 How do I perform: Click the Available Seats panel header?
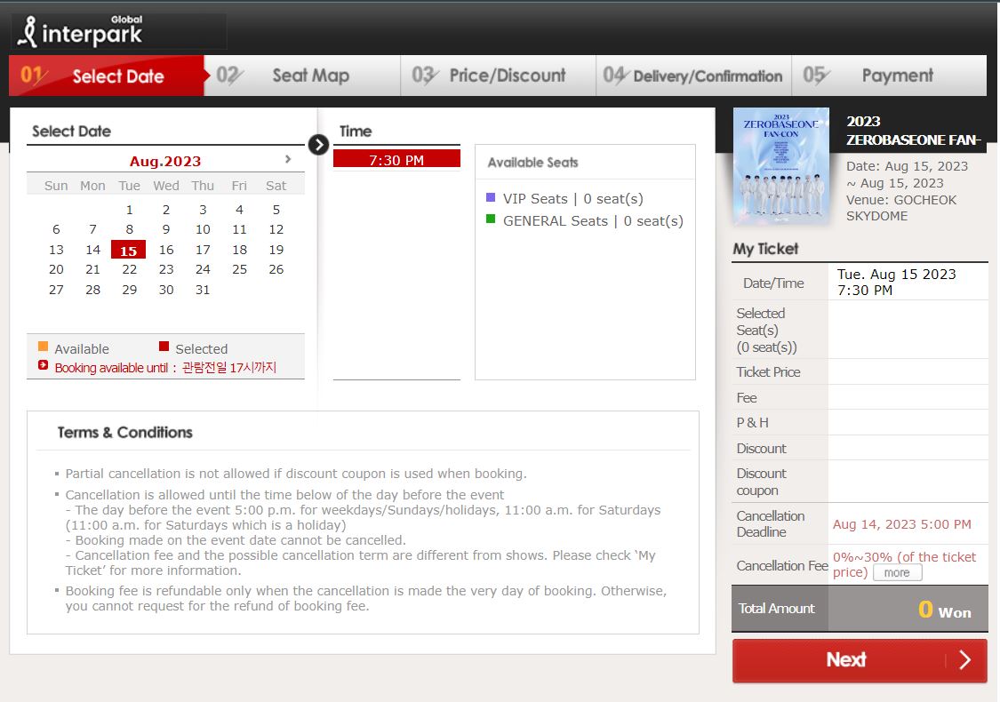click(532, 163)
